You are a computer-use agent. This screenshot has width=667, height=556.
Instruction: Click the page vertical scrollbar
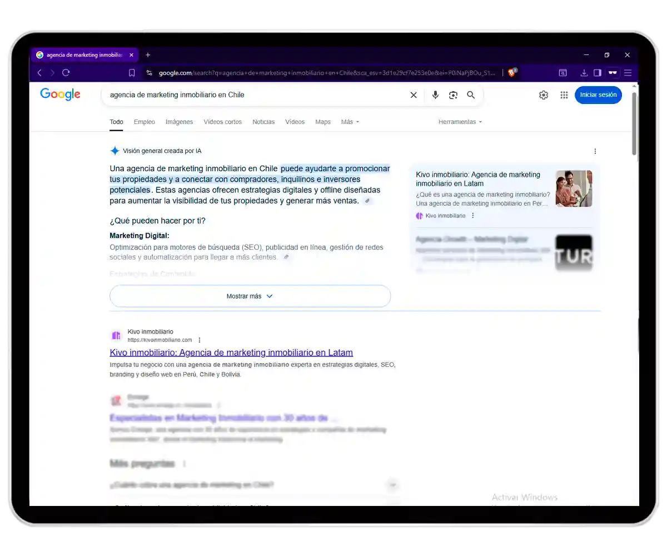pos(634,123)
